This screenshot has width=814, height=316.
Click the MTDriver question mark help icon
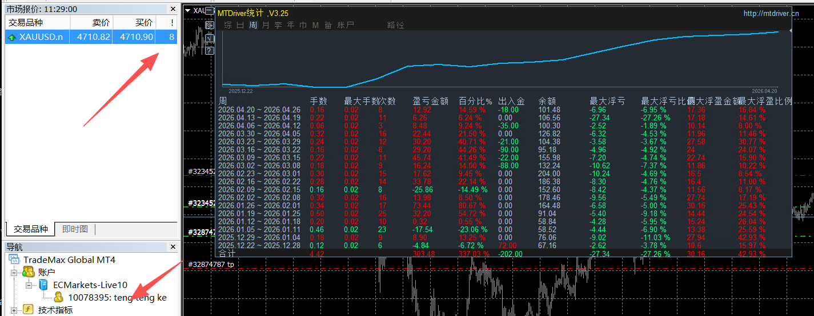(x=210, y=51)
